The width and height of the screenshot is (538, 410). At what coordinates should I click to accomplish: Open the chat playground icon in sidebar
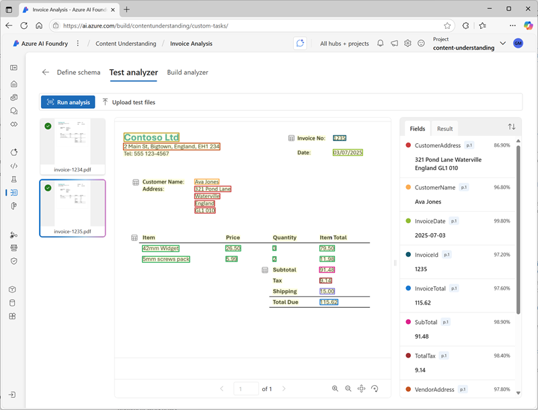13,111
